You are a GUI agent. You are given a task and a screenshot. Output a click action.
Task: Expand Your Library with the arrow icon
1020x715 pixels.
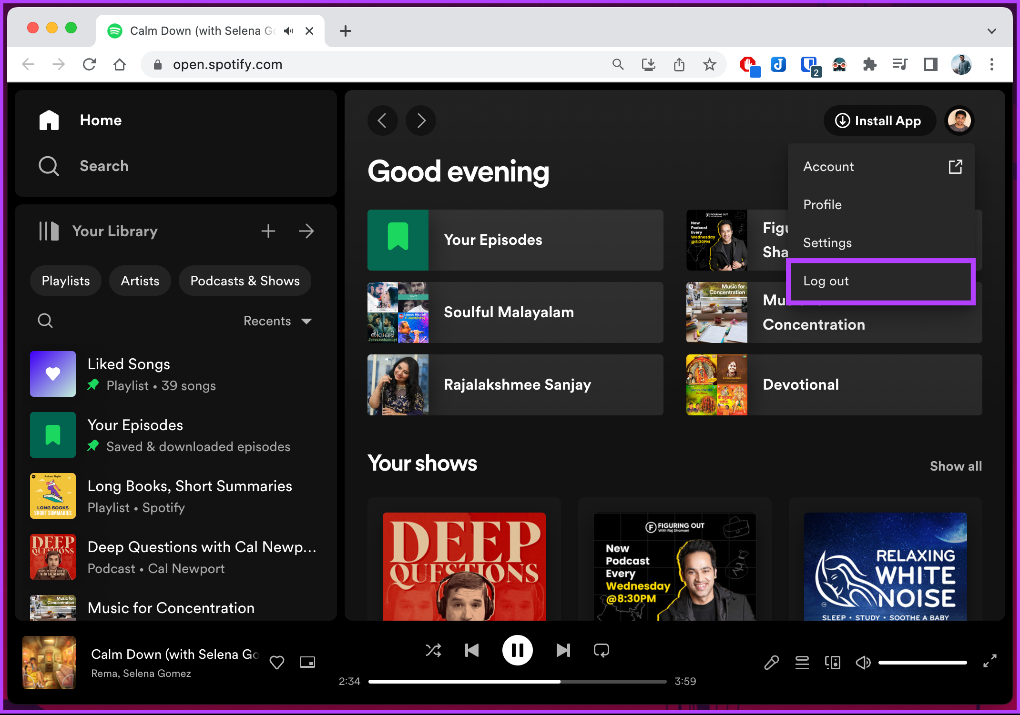click(306, 232)
